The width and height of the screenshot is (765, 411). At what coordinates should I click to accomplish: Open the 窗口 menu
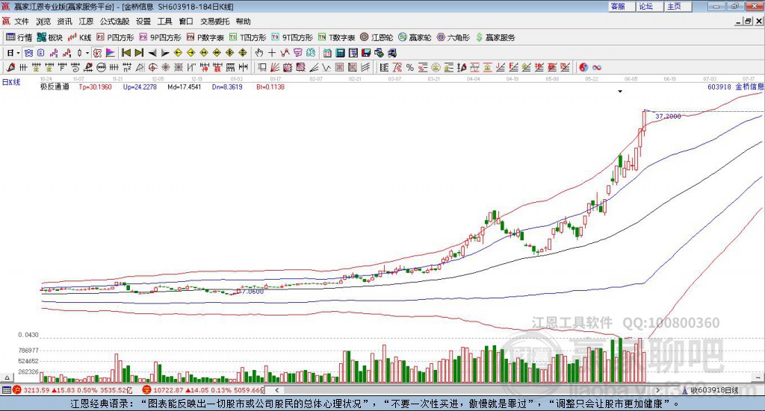[x=186, y=22]
